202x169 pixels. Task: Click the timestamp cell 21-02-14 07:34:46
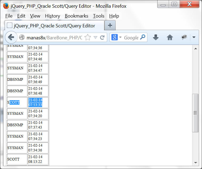(38, 57)
